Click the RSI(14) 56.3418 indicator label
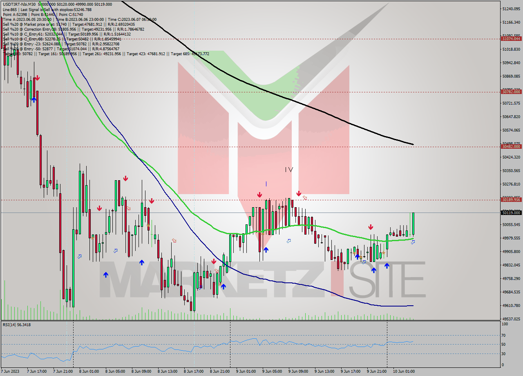 17,325
